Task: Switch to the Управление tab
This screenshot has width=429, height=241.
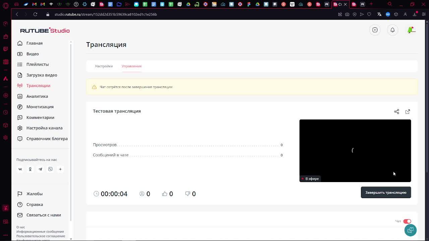Action: [x=131, y=66]
